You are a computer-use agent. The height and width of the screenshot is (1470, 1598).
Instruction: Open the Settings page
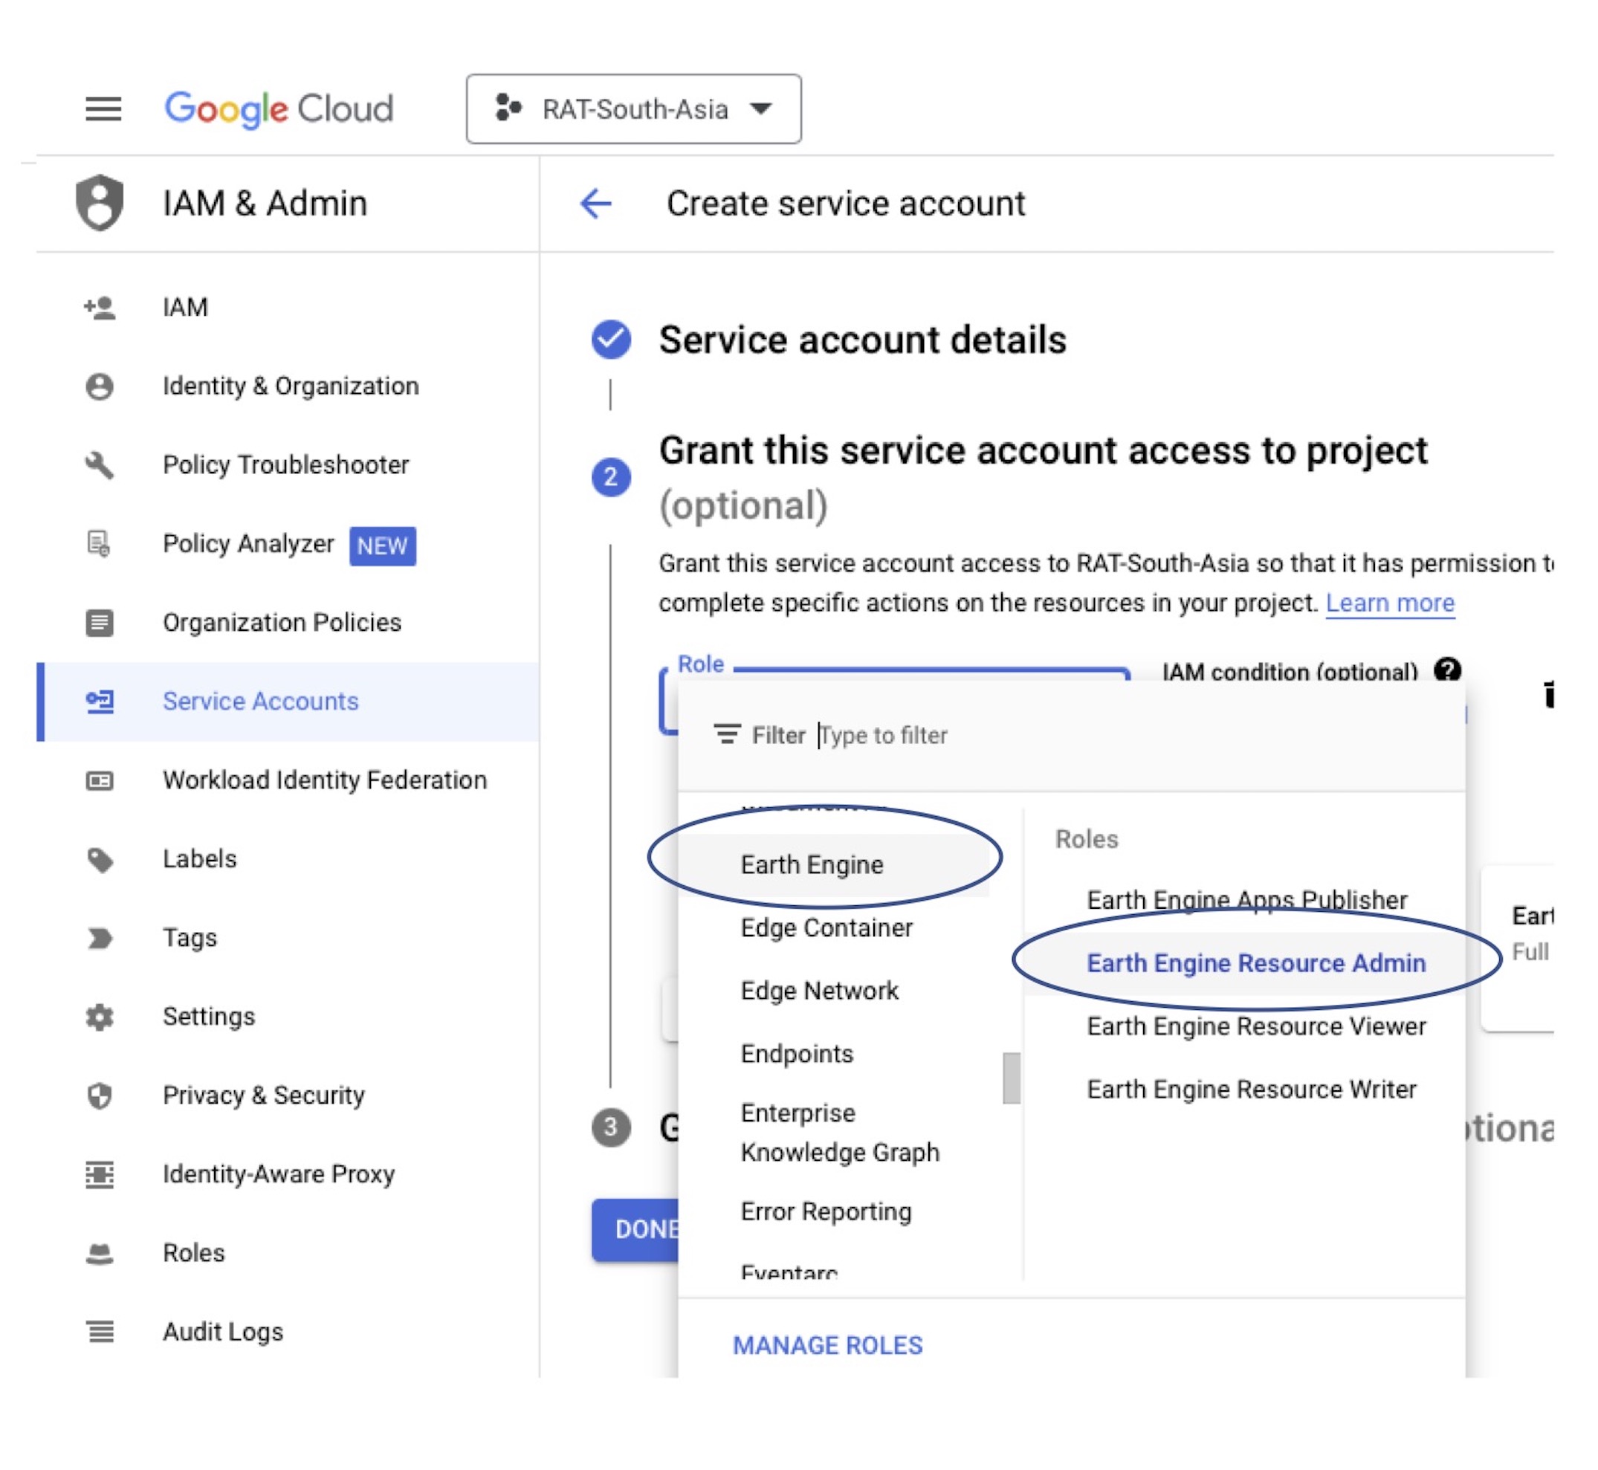coord(208,1017)
